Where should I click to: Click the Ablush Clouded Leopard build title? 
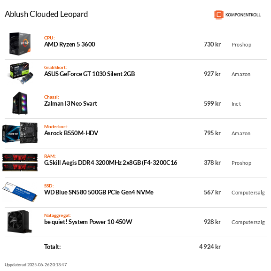tap(46, 14)
